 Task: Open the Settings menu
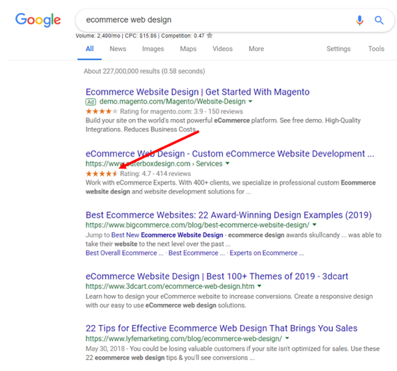[x=338, y=49]
